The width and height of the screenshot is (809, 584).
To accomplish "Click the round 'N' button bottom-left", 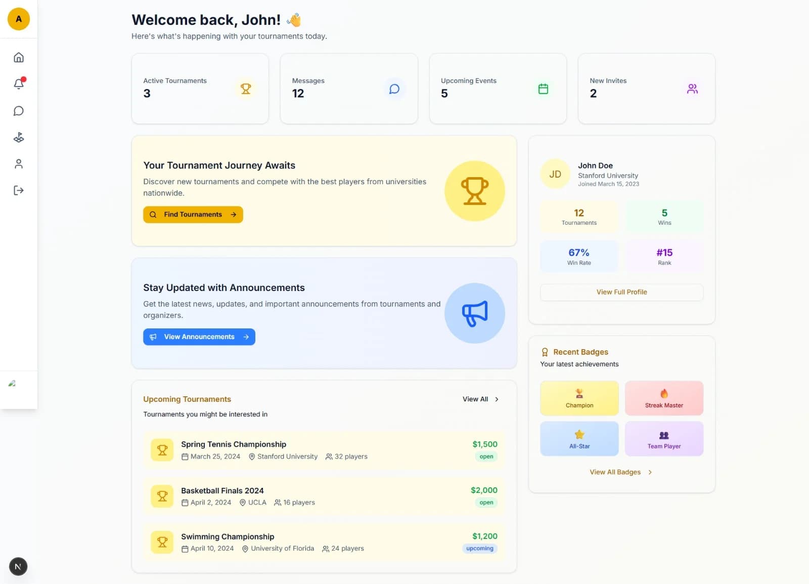I will tap(18, 566).
